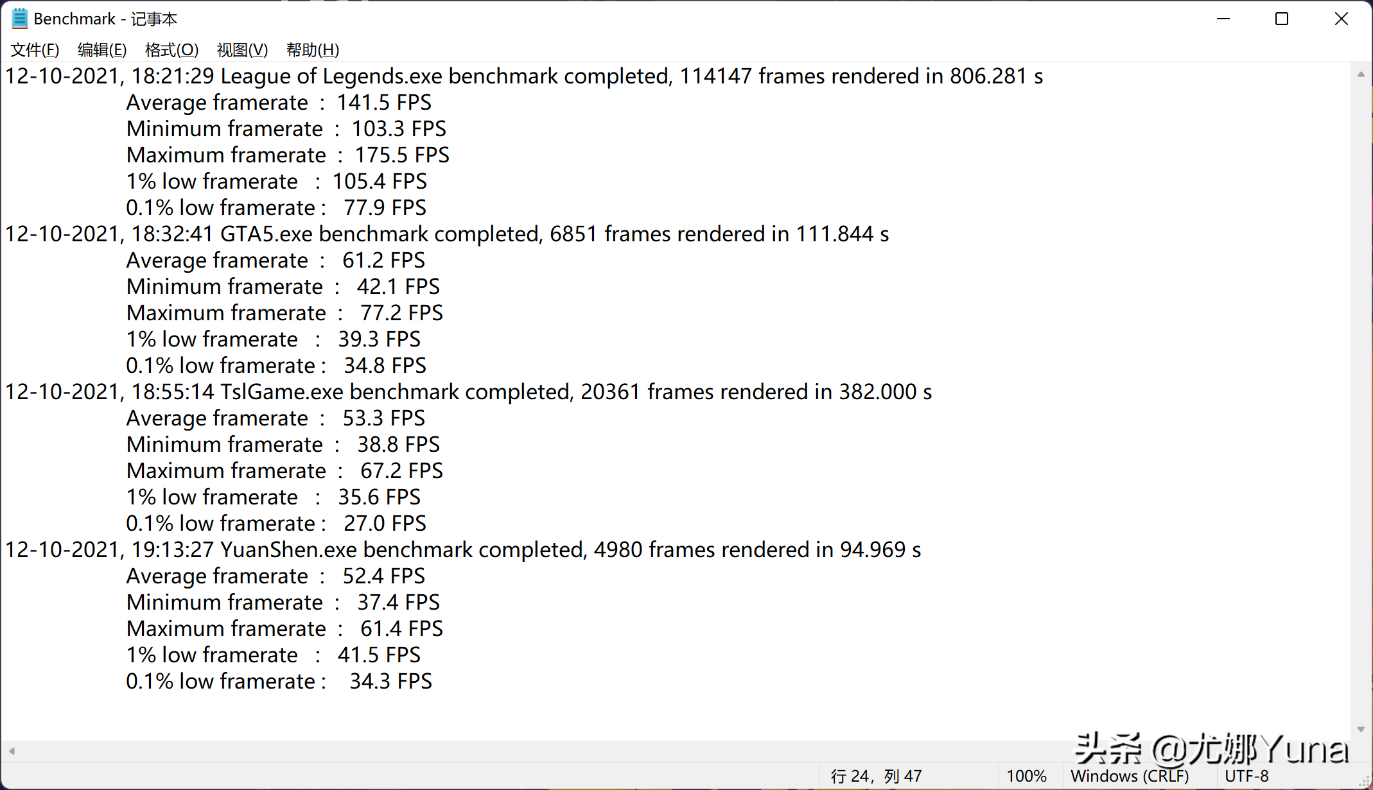Click the Notepad app icon in the title bar
This screenshot has width=1373, height=790.
[20, 19]
